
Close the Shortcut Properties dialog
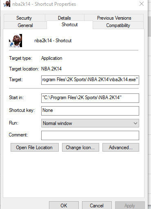pos(142,4)
